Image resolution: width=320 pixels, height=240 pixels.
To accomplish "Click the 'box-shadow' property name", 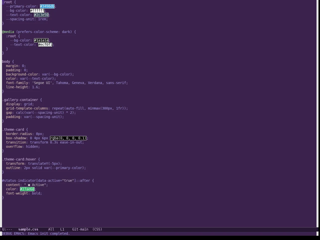I will [x=16, y=138].
